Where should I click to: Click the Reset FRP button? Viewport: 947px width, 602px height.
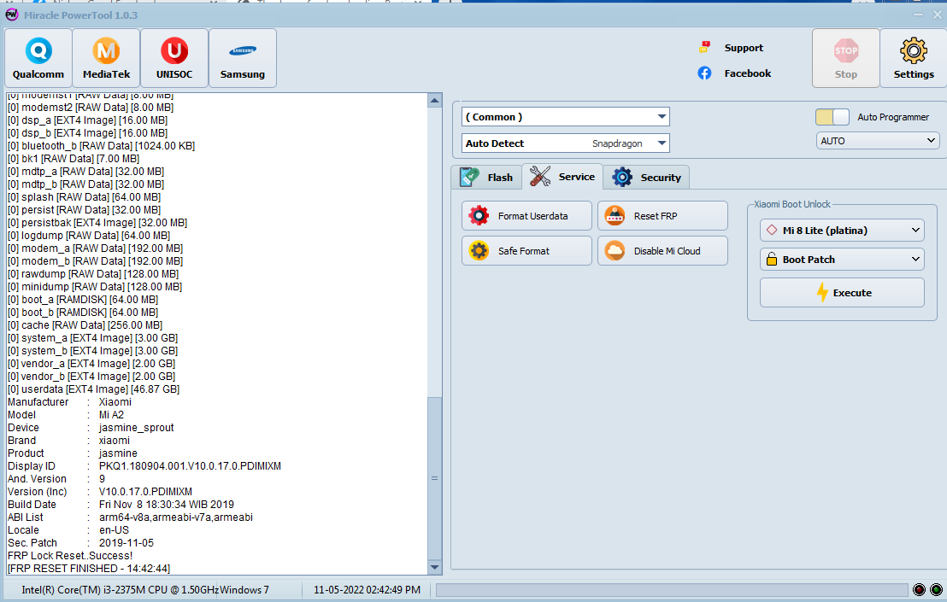[x=662, y=216]
